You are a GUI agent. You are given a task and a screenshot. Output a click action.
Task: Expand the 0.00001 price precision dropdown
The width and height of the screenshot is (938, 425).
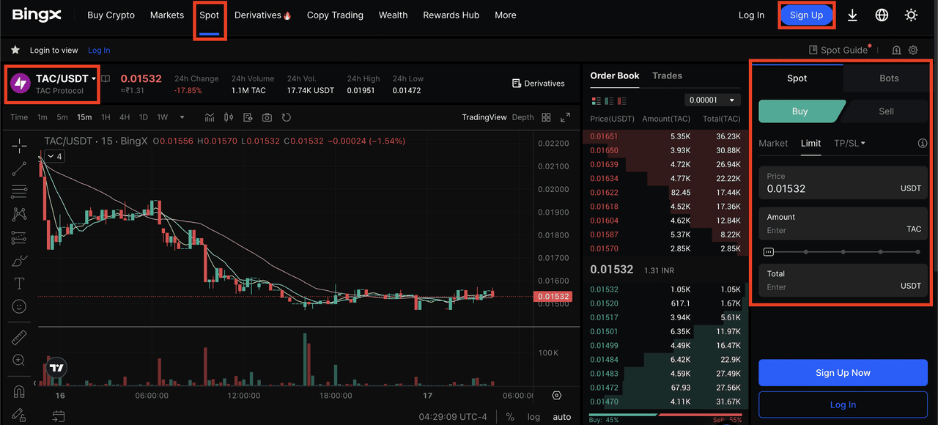(x=712, y=100)
